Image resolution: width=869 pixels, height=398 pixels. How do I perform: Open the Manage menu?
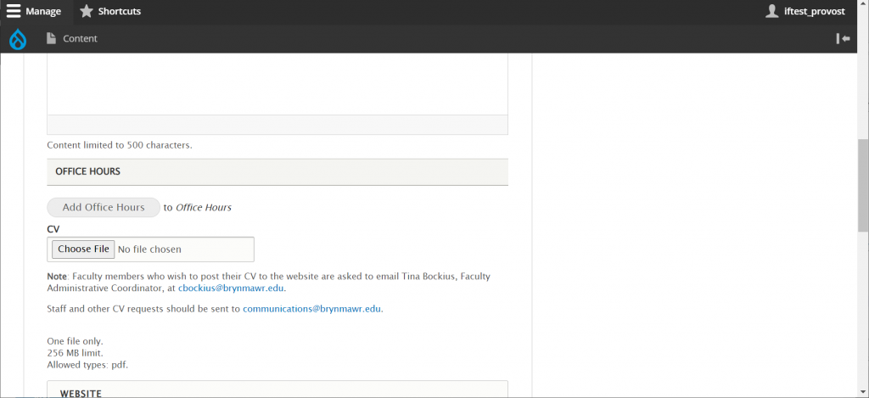tap(36, 11)
